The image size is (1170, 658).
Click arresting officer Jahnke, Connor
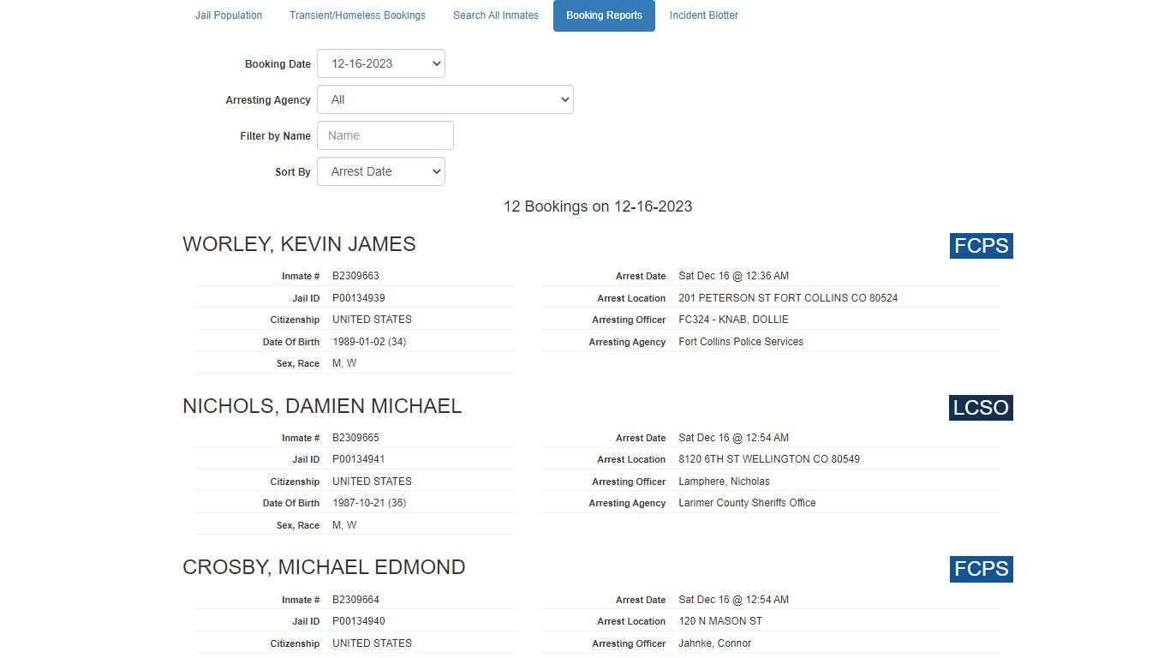pyautogui.click(x=714, y=643)
